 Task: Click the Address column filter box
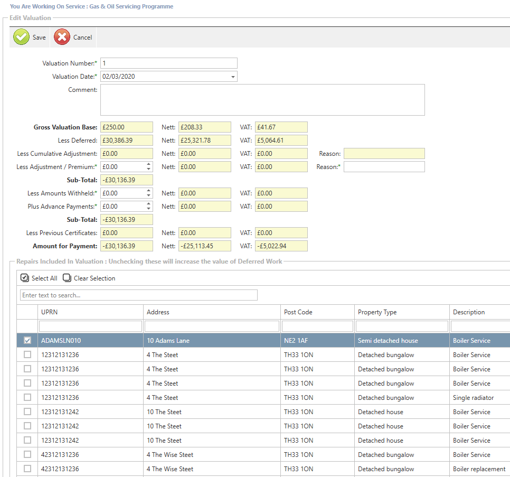[x=212, y=326]
